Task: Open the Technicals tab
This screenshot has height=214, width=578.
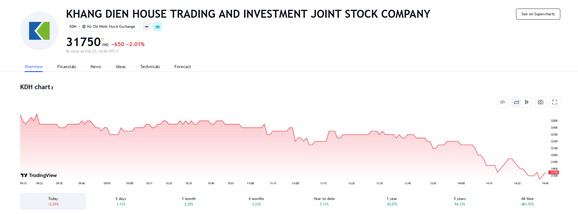Action: (150, 67)
